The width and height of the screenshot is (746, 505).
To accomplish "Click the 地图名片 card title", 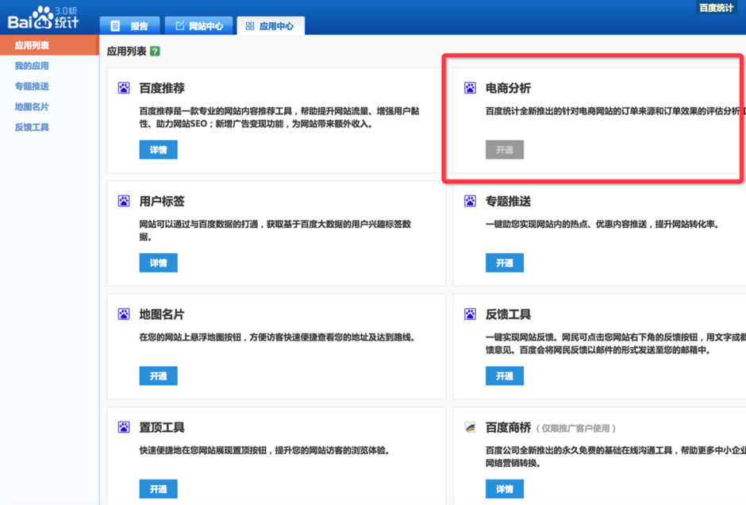I will (162, 314).
